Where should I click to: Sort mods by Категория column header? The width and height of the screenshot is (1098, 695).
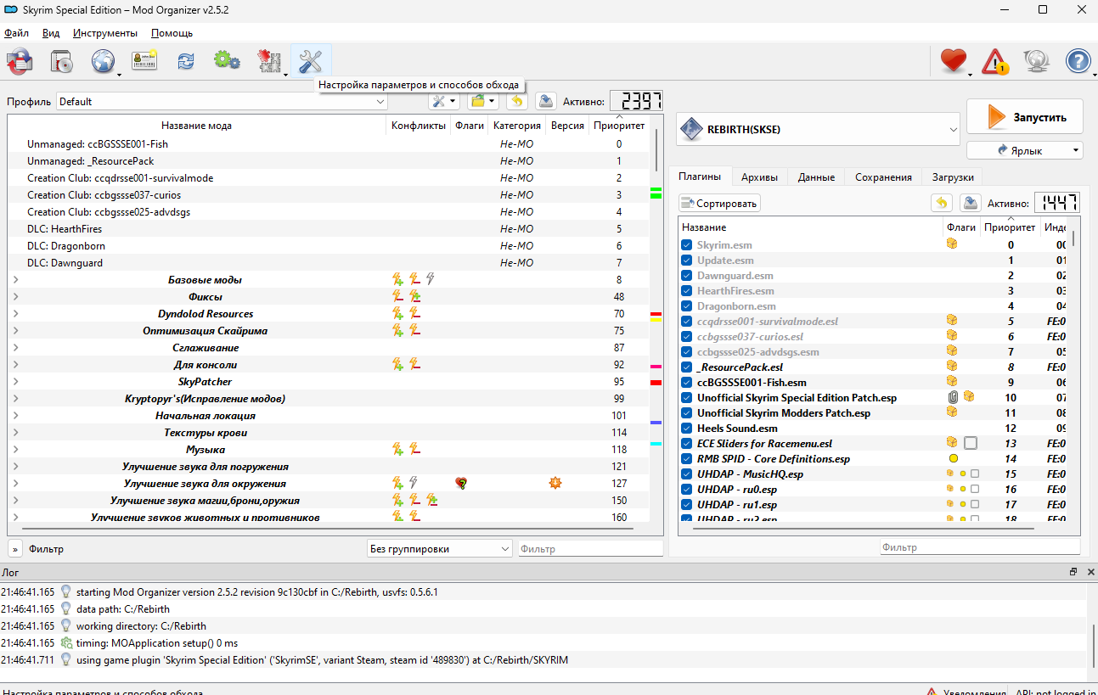[516, 125]
